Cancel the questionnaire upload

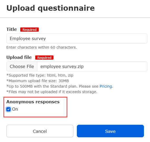pyautogui.click(x=40, y=131)
